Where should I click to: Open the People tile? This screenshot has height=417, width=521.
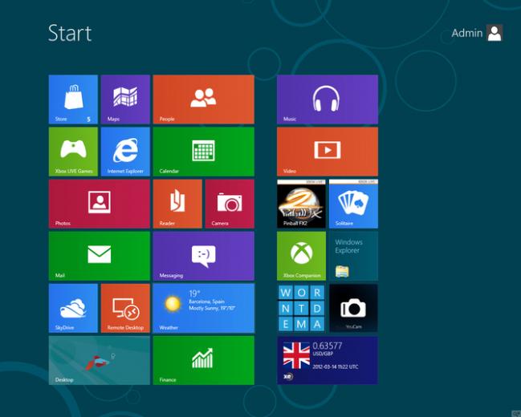pos(204,99)
